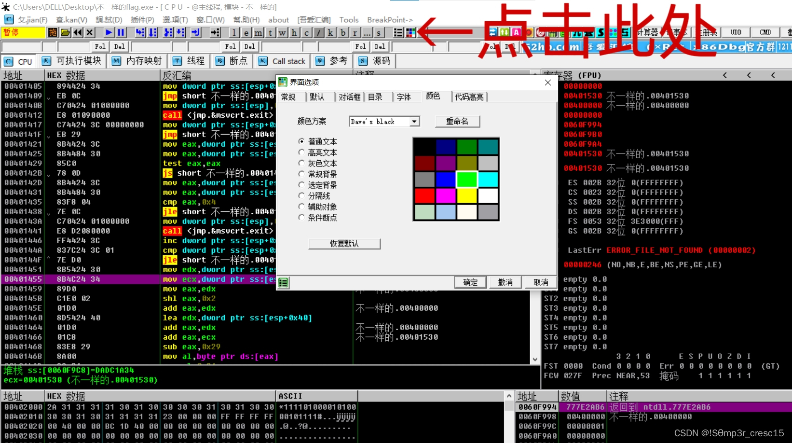
Task: Click the Go to address arrow icon
Action: (215, 32)
